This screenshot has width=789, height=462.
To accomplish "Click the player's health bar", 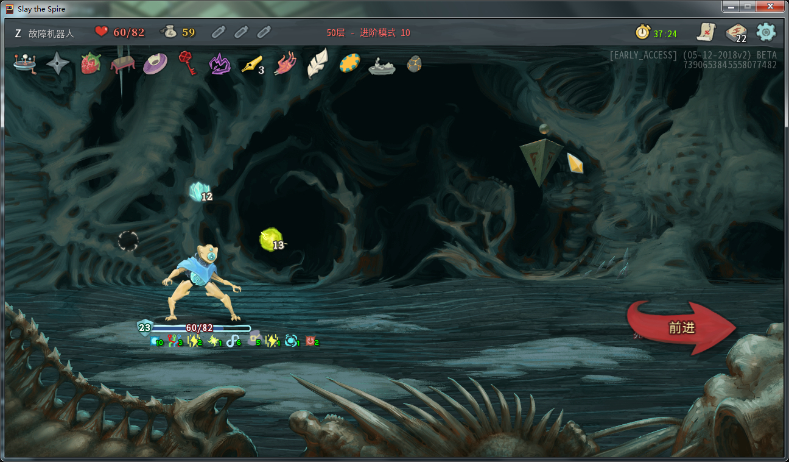I will pyautogui.click(x=201, y=328).
